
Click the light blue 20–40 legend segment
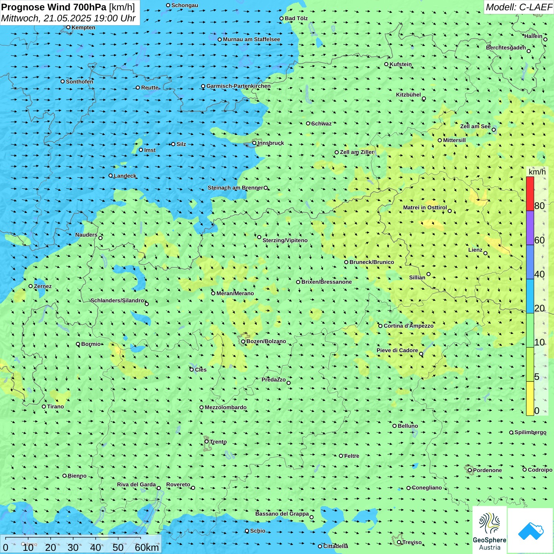point(530,296)
